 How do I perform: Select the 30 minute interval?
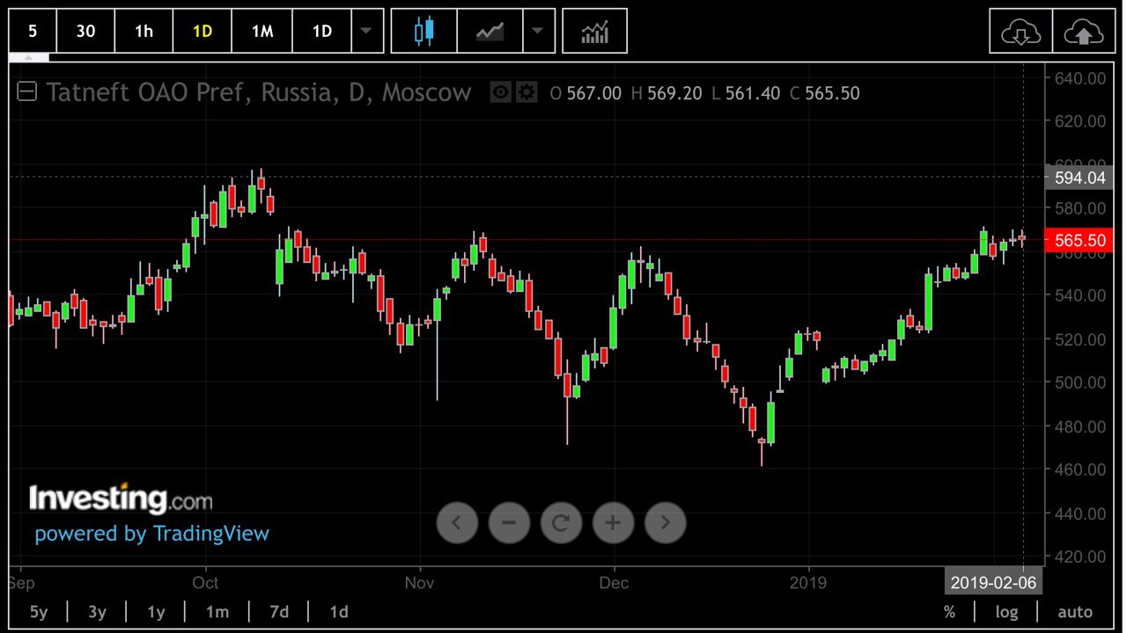pos(85,31)
